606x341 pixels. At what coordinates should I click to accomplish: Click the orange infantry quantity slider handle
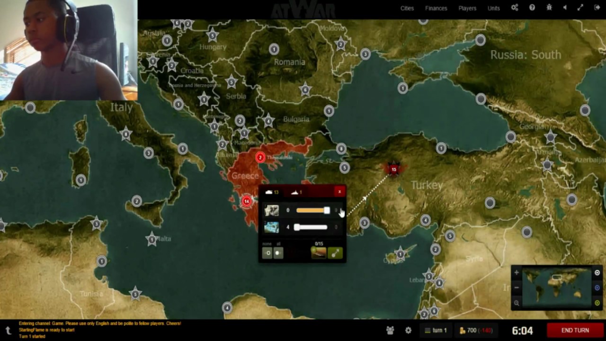[327, 210]
